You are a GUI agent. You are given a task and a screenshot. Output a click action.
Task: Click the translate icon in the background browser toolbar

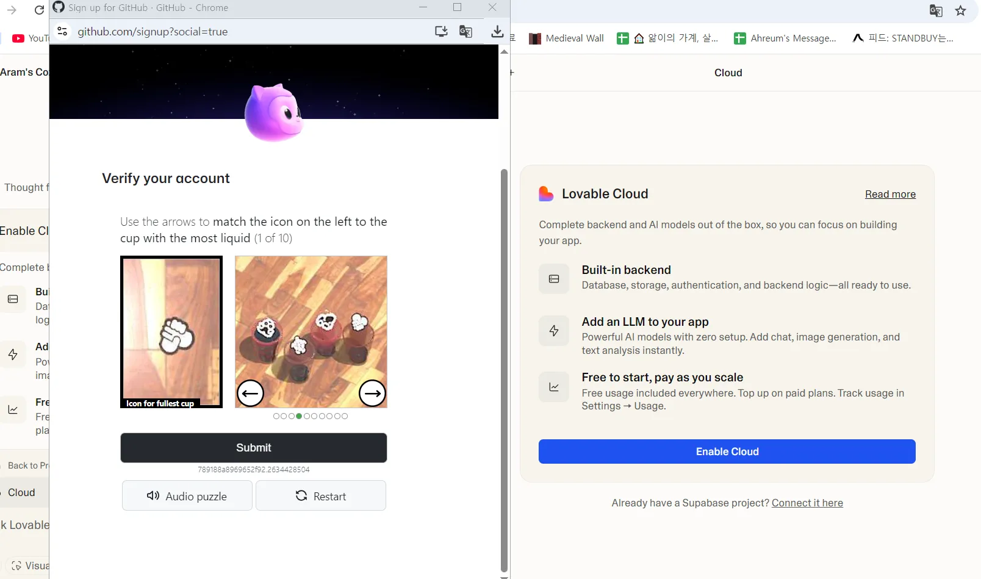click(x=936, y=10)
